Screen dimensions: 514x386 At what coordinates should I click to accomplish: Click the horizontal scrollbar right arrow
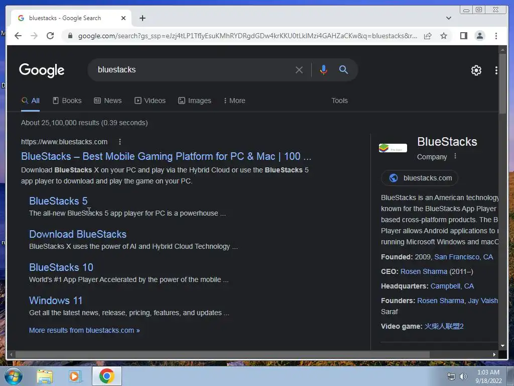click(494, 354)
